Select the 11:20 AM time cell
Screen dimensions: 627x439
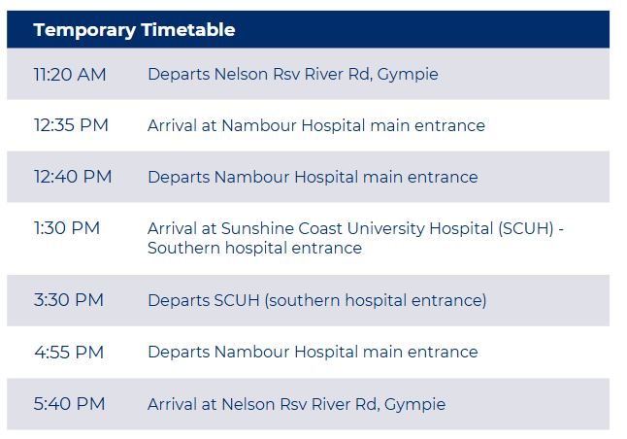tap(70, 75)
